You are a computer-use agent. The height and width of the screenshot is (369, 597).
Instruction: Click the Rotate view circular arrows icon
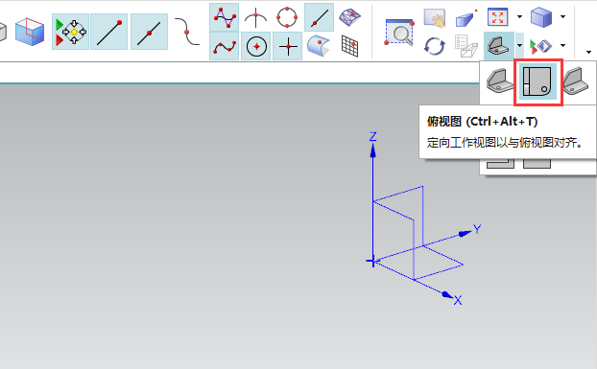tap(435, 46)
